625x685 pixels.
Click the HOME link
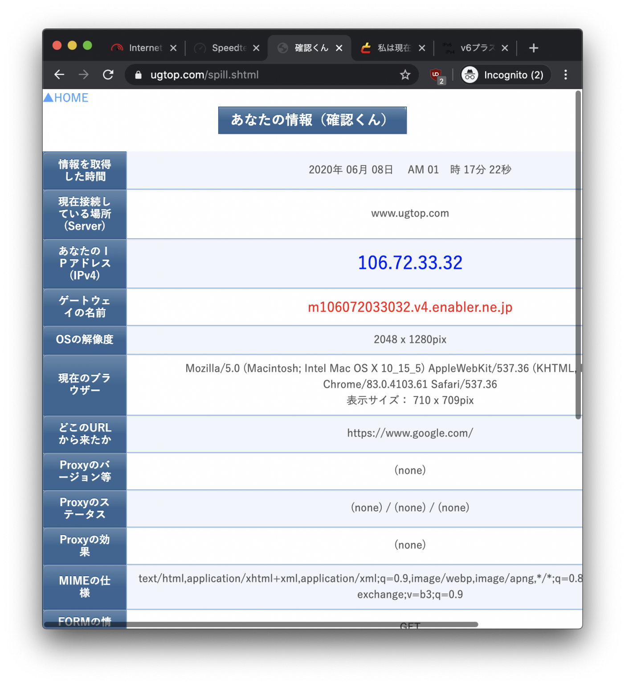[x=66, y=97]
